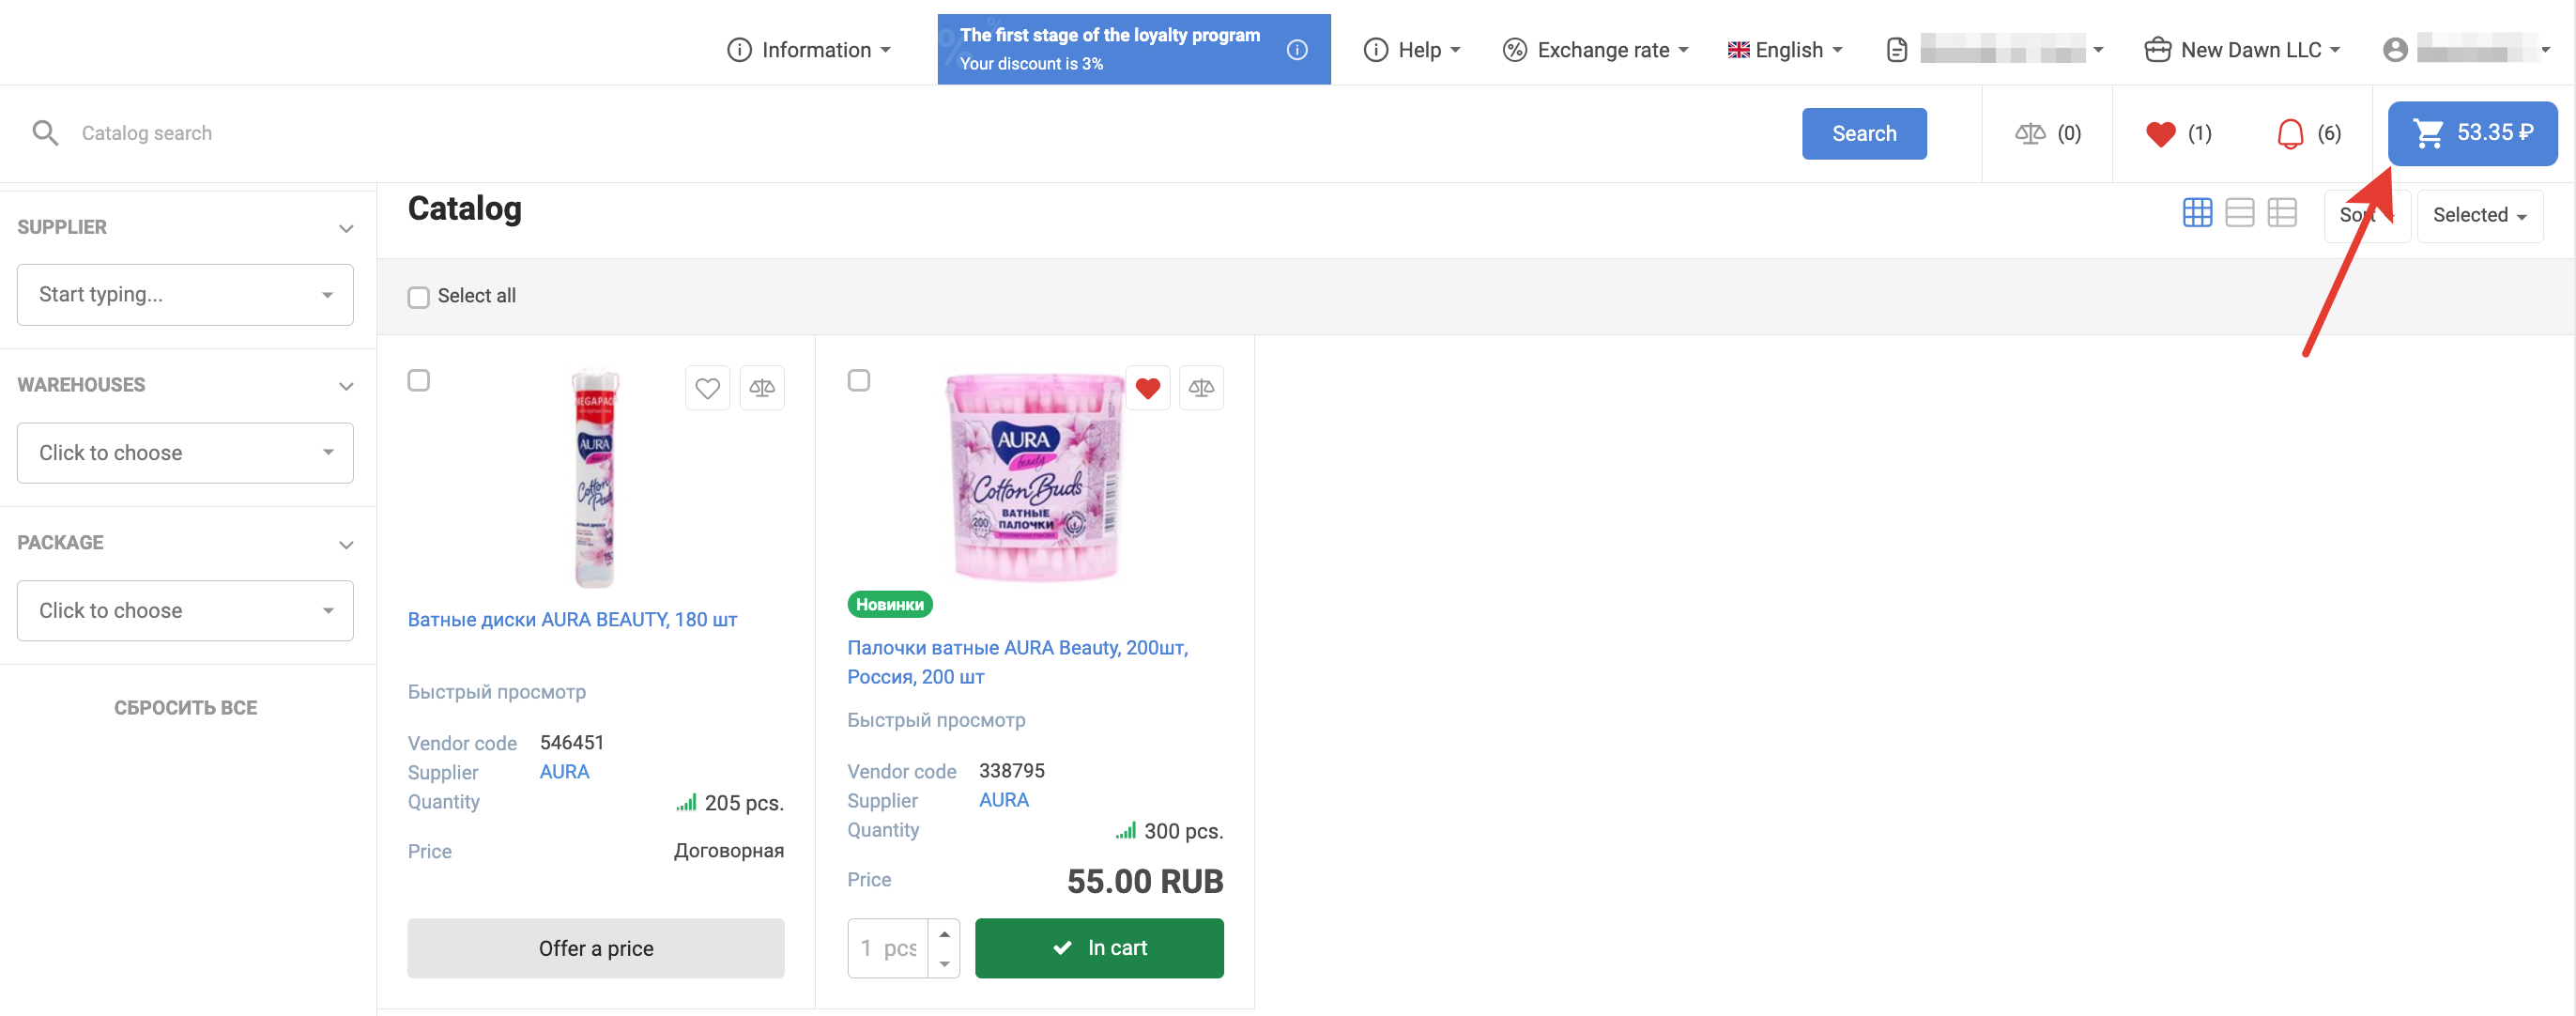Image resolution: width=2576 pixels, height=1016 pixels.
Task: Add cotton buds to comparison
Action: coord(1201,388)
